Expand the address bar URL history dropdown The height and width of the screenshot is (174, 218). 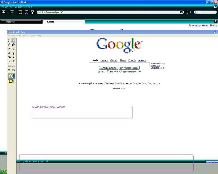point(181,12)
